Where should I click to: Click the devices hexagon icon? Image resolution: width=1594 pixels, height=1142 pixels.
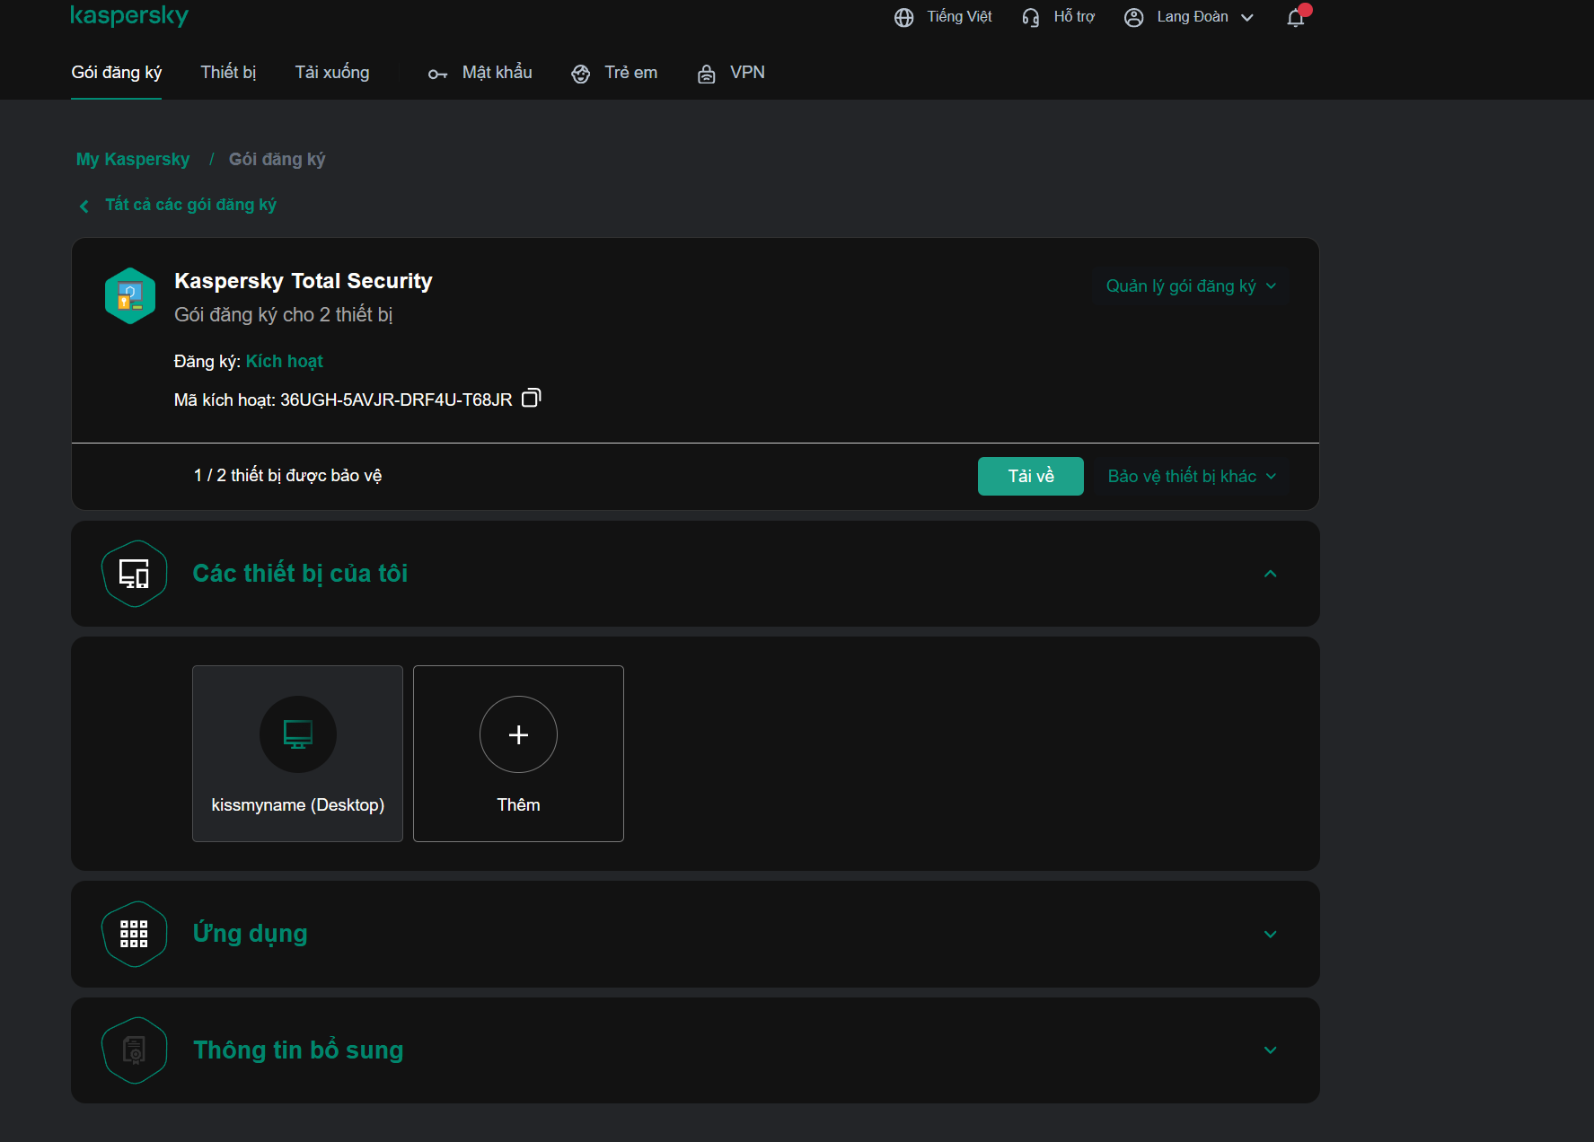pos(135,574)
